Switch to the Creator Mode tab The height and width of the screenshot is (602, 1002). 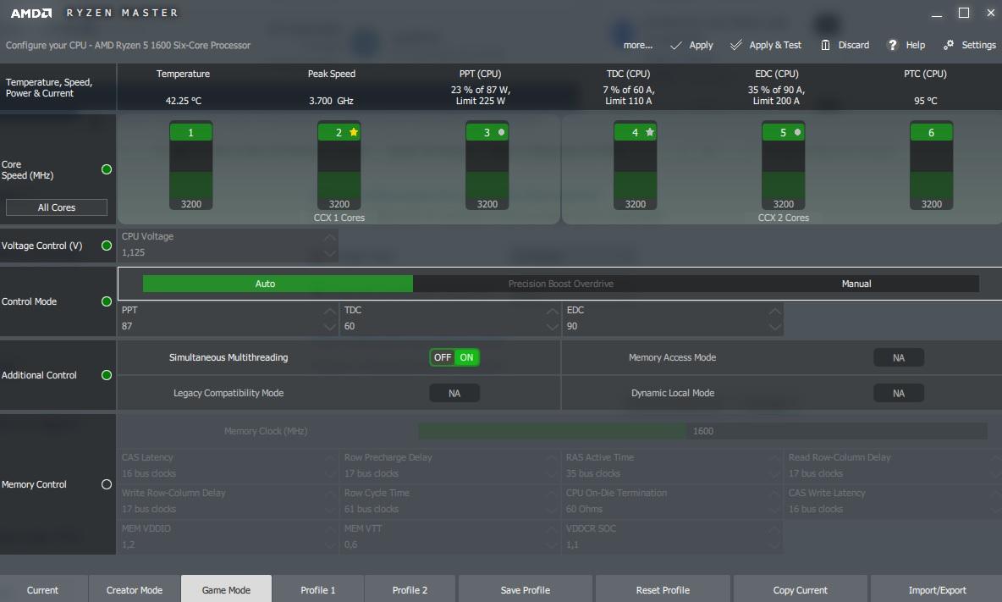pos(135,590)
